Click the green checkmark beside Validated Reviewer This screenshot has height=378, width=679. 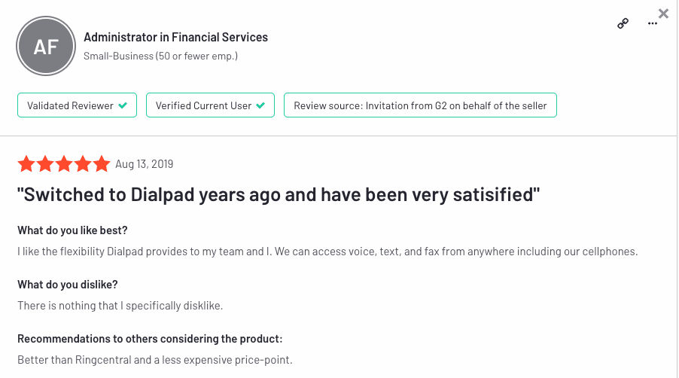(123, 105)
